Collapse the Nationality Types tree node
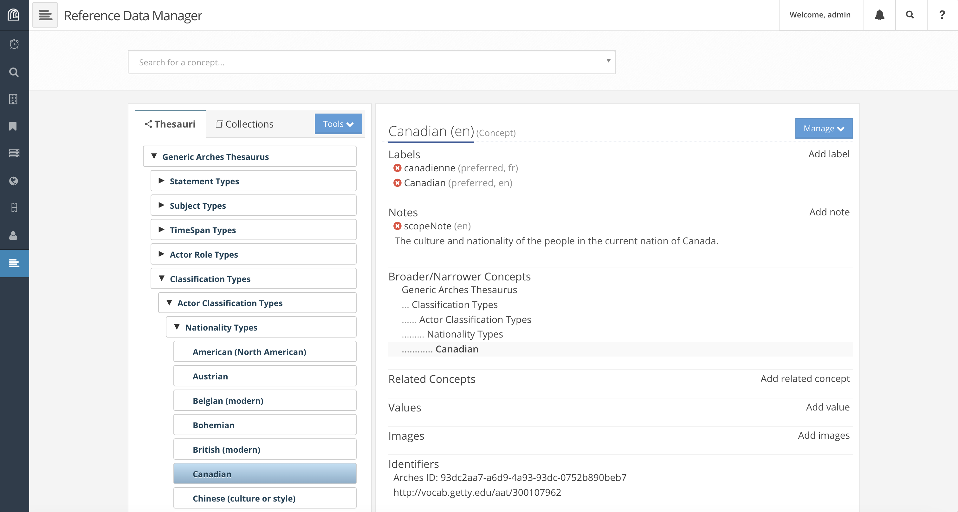Screen dimensions: 958x512 coord(177,327)
